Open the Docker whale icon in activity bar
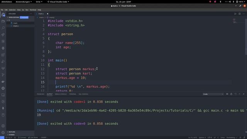This screenshot has height=139, width=247. [x=3, y=81]
